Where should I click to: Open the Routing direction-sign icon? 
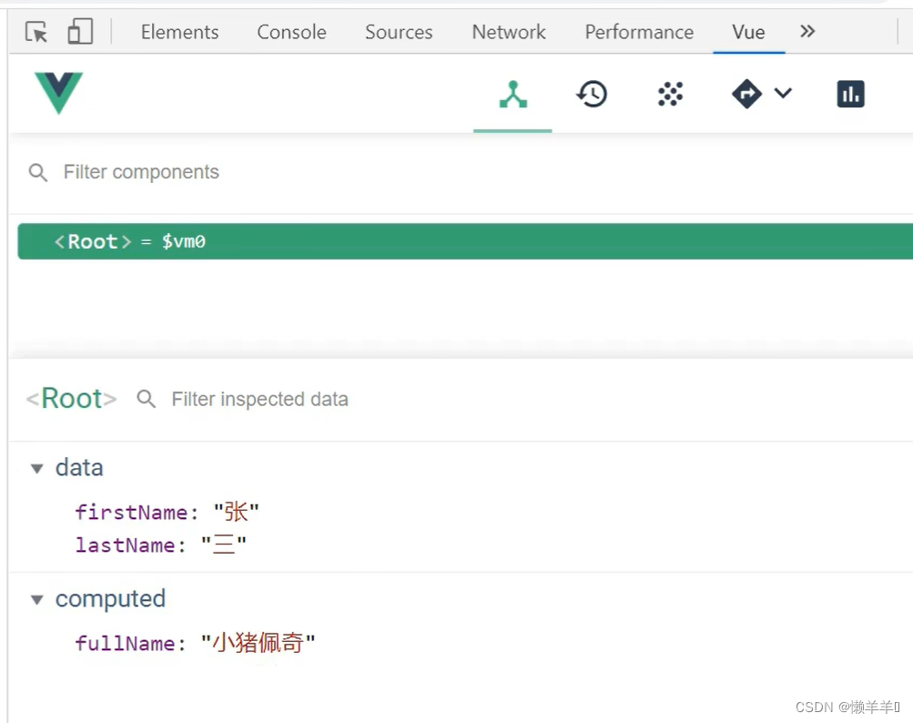click(x=747, y=94)
